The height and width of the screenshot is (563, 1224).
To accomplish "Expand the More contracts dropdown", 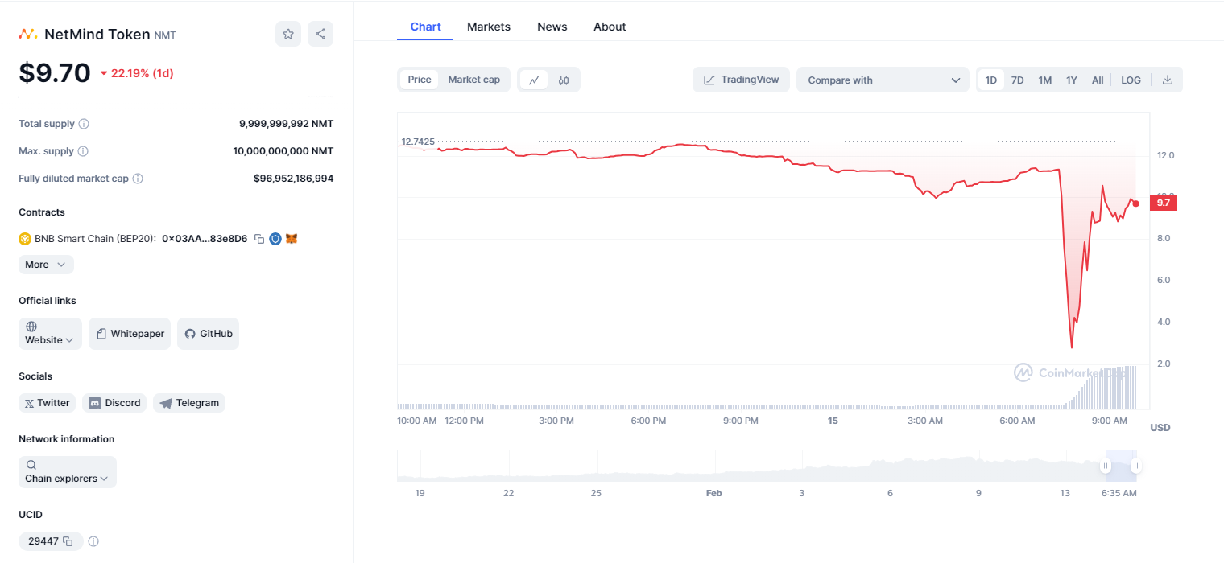I will [x=46, y=265].
